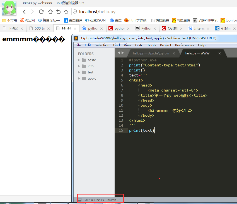Open the Goto menu in Sublime Text

coord(139,45)
